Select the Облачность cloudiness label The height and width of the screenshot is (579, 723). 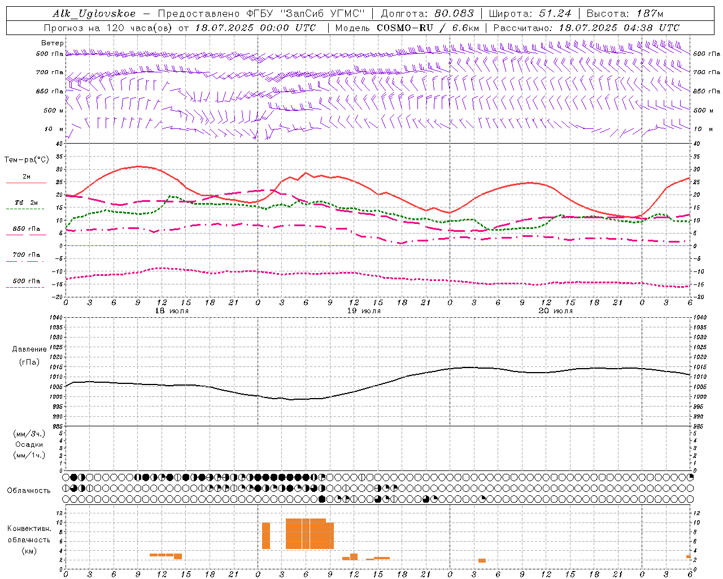tap(29, 490)
